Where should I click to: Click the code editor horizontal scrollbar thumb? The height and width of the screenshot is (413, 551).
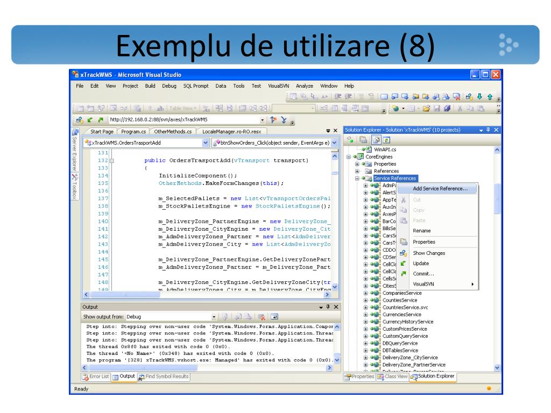coord(125,295)
